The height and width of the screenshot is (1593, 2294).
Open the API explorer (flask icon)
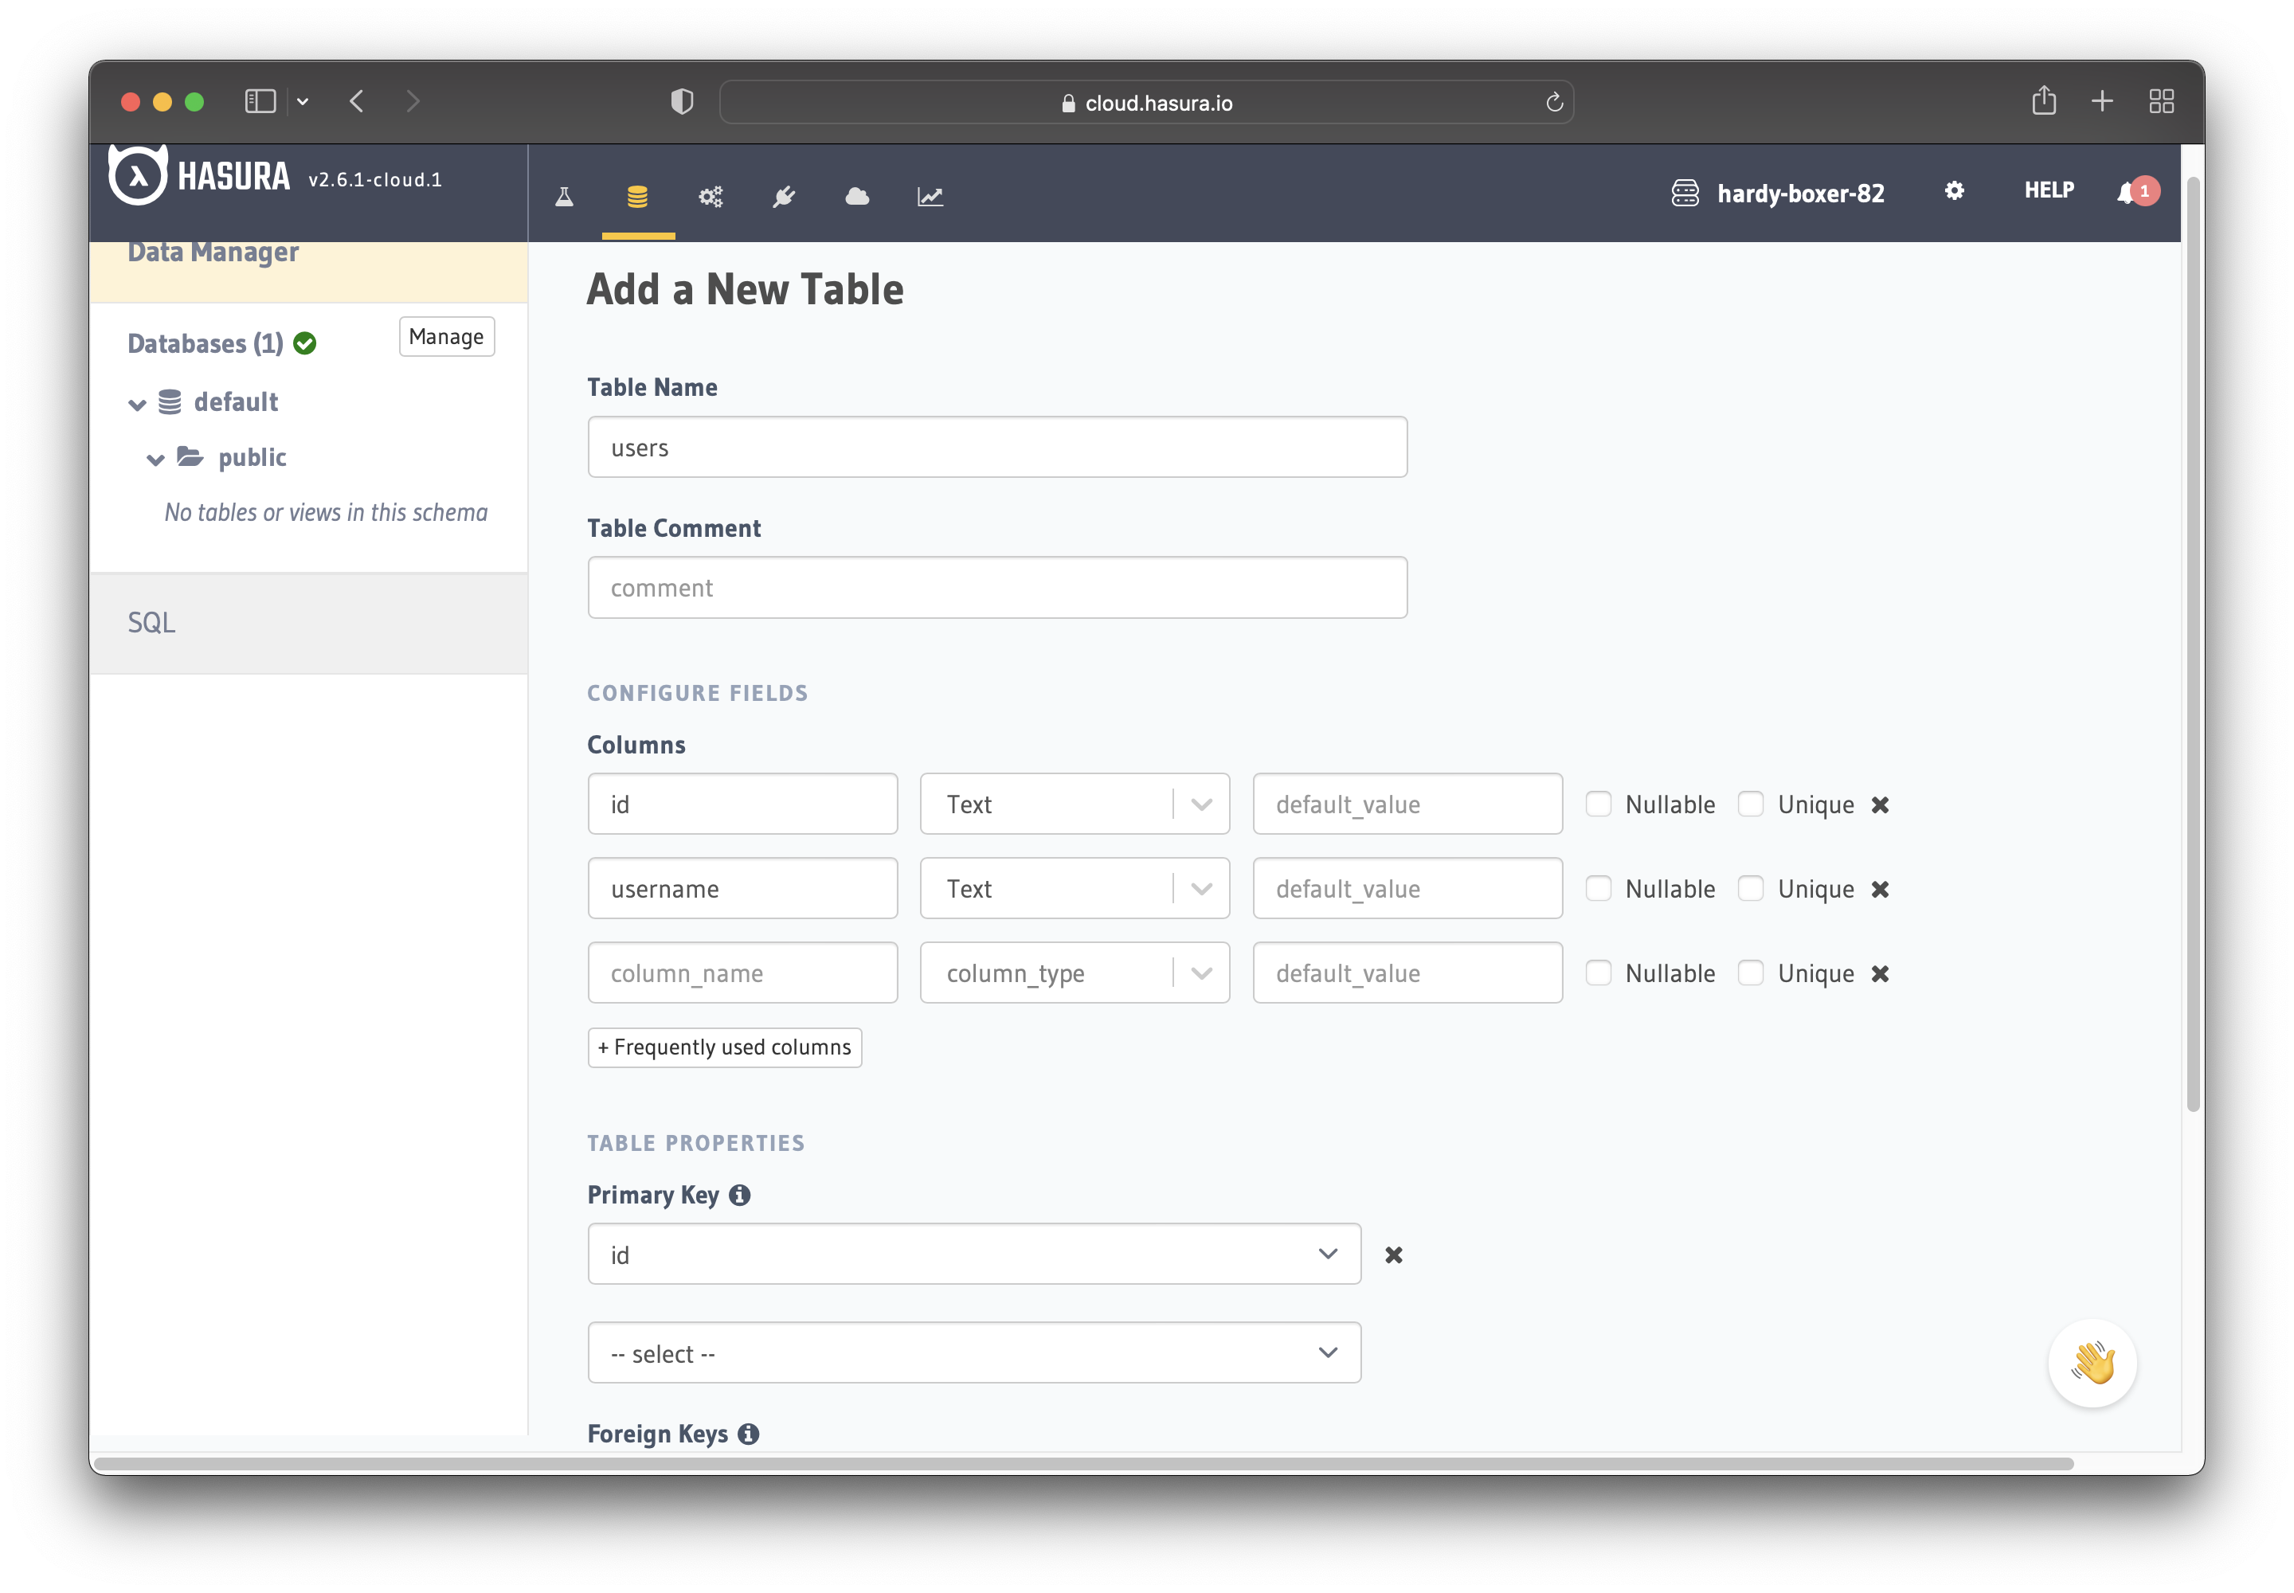pyautogui.click(x=563, y=197)
